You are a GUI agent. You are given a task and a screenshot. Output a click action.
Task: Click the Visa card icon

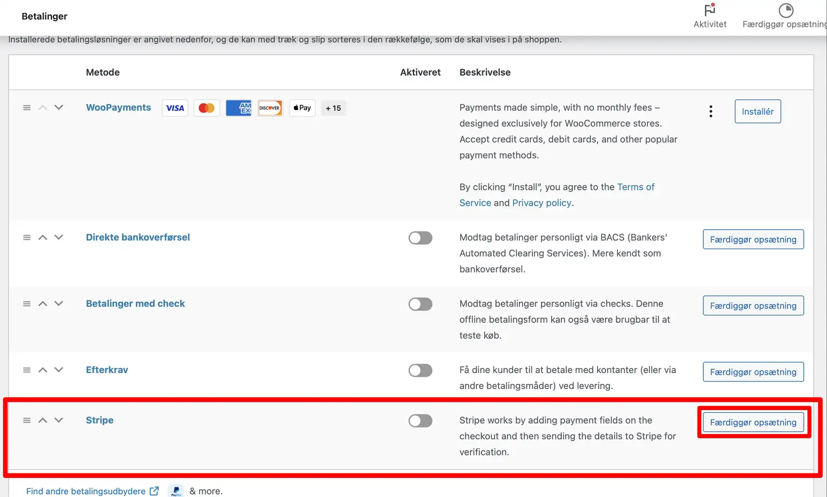175,108
